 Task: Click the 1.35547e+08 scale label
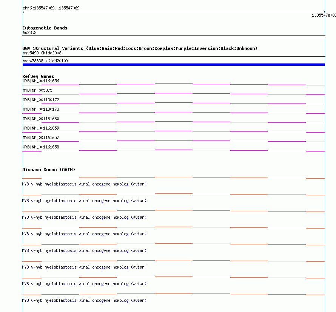[324, 15]
